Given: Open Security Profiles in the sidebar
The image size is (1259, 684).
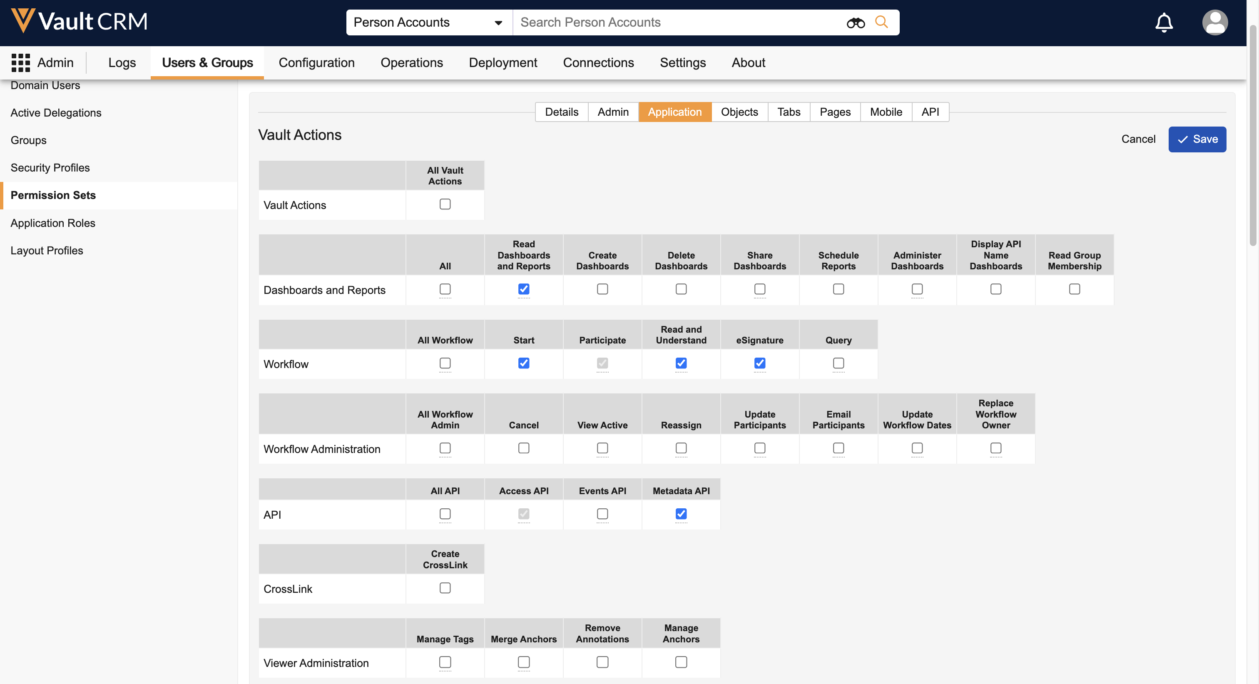Looking at the screenshot, I should tap(50, 168).
